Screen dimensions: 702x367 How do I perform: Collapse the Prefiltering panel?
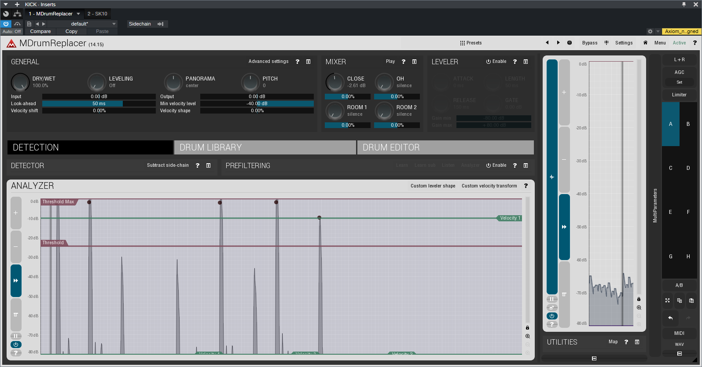pos(526,165)
